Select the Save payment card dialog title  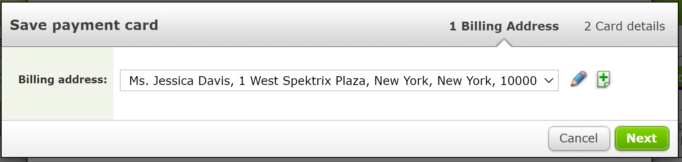click(x=84, y=25)
